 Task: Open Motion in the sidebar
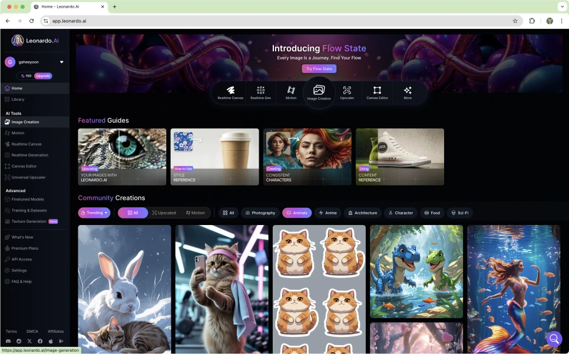[x=35, y=133]
